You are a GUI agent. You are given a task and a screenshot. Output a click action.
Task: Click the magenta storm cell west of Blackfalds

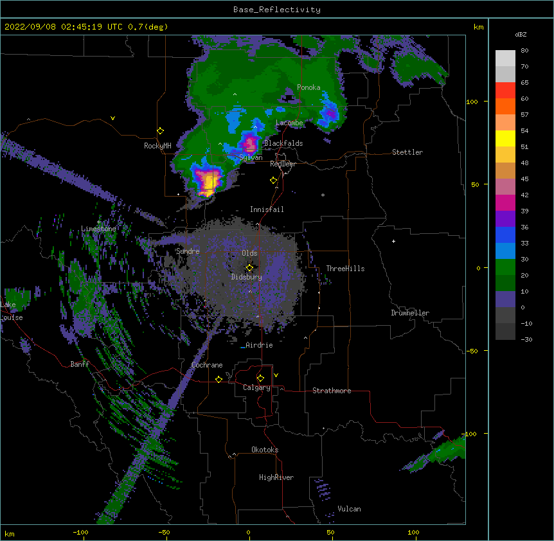click(x=250, y=143)
